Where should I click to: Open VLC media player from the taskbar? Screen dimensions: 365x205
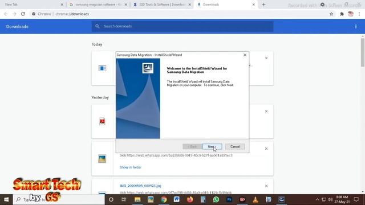tap(255, 199)
